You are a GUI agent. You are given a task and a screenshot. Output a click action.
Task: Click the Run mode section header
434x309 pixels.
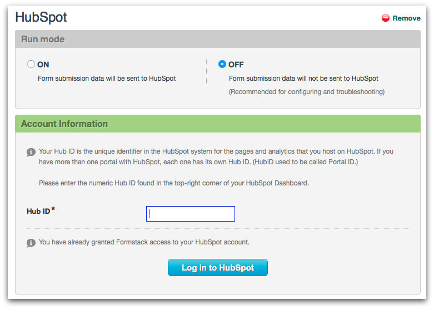pos(43,40)
